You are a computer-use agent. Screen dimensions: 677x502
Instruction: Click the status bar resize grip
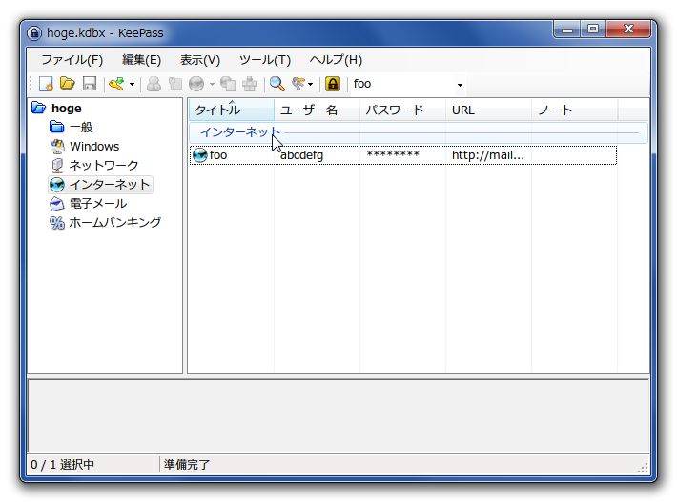643,468
